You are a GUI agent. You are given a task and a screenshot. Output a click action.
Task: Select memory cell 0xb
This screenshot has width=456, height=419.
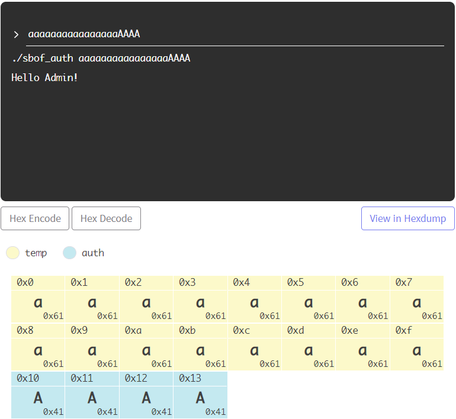[x=200, y=347]
